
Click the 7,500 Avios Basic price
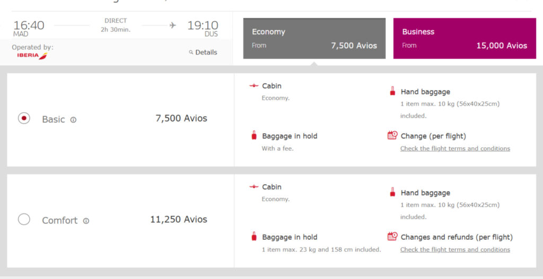(181, 119)
